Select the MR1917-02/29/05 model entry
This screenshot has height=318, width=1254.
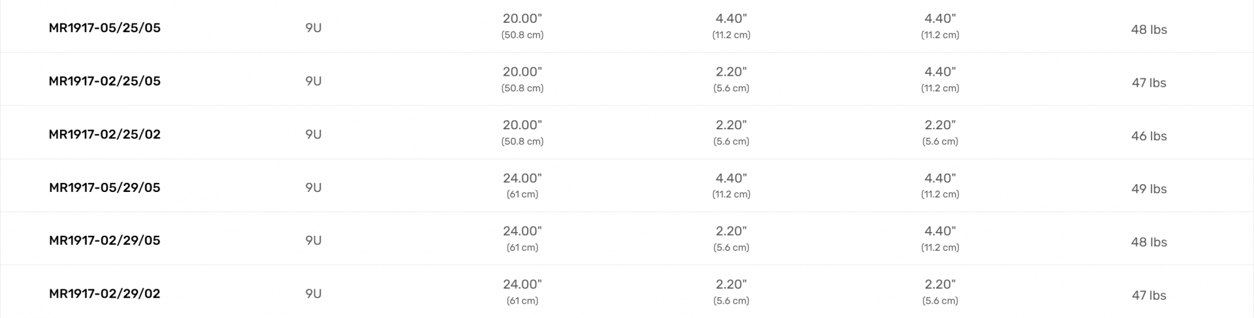point(104,240)
